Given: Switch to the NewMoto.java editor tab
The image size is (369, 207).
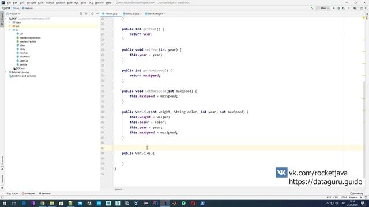Looking at the screenshot, I should (155, 14).
